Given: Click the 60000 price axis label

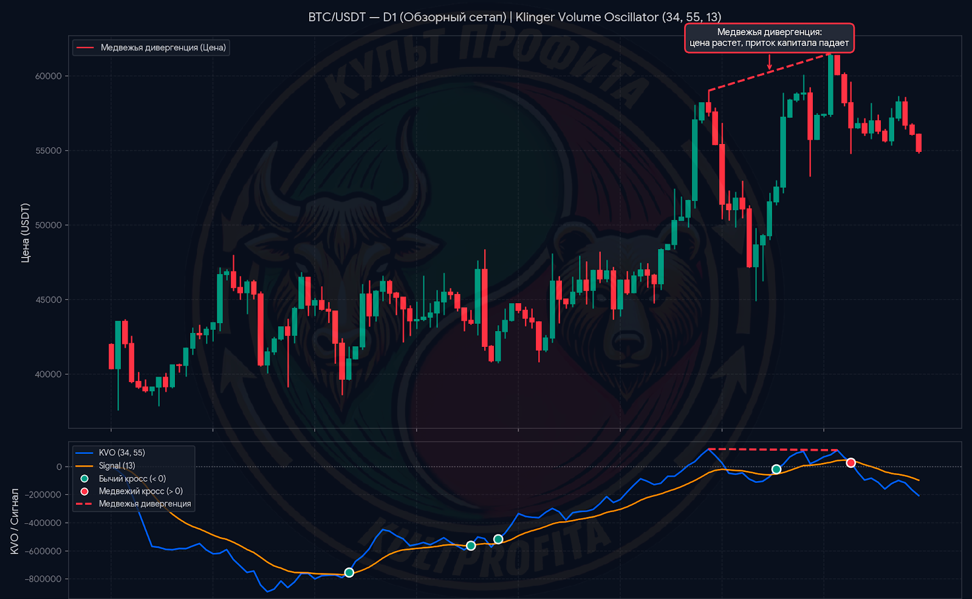Looking at the screenshot, I should pos(49,76).
